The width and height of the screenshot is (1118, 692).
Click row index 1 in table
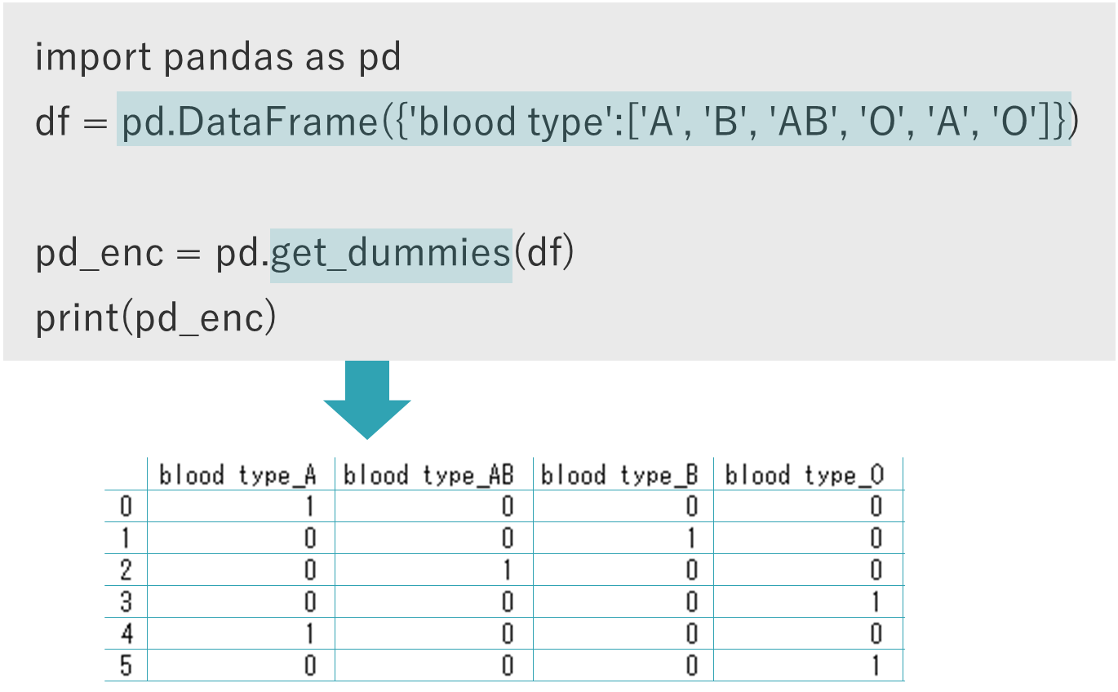126,539
